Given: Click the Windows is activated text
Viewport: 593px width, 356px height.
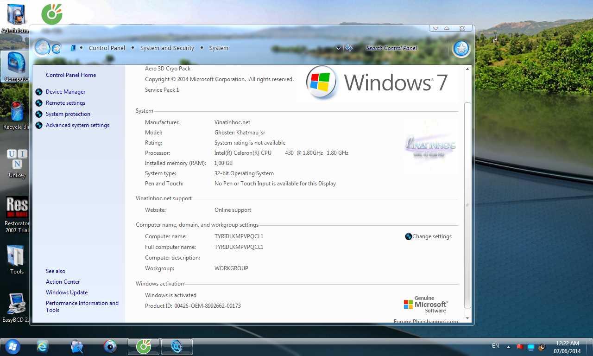Looking at the screenshot, I should click(170, 295).
